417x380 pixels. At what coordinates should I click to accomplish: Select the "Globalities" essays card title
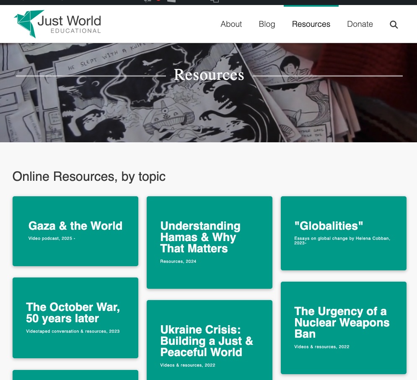pos(329,226)
